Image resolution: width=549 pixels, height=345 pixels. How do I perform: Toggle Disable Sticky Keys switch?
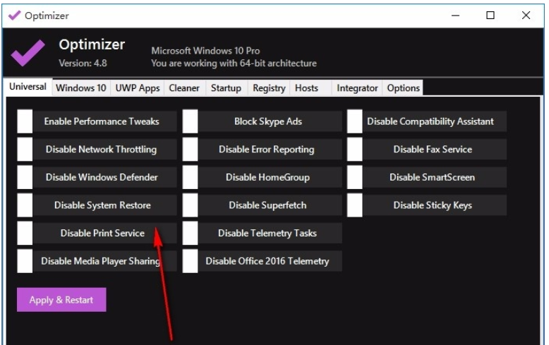[x=354, y=205]
